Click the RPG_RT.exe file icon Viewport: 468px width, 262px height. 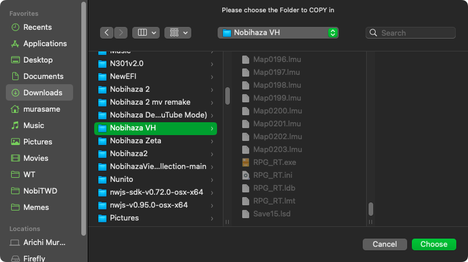(246, 162)
